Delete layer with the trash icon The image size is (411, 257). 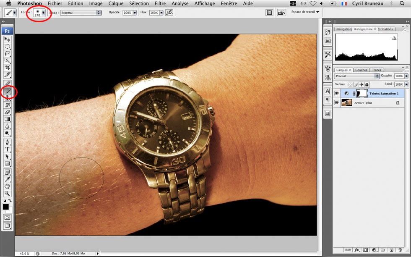(400, 250)
